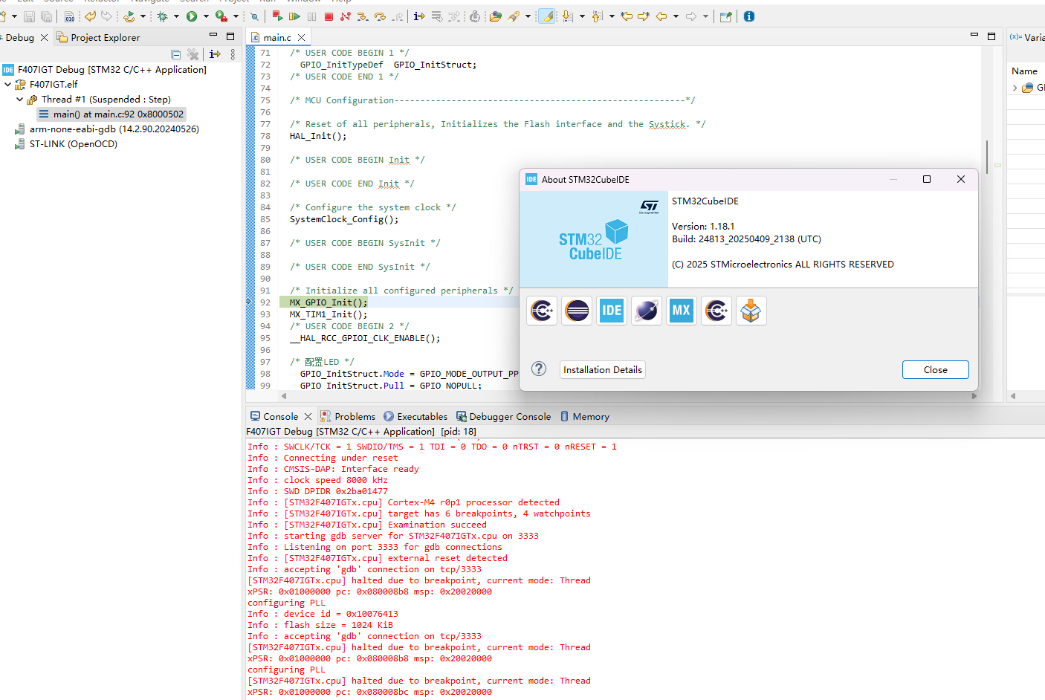This screenshot has height=700, width=1045.
Task: Click the Save All toolbar icon
Action: [46, 16]
